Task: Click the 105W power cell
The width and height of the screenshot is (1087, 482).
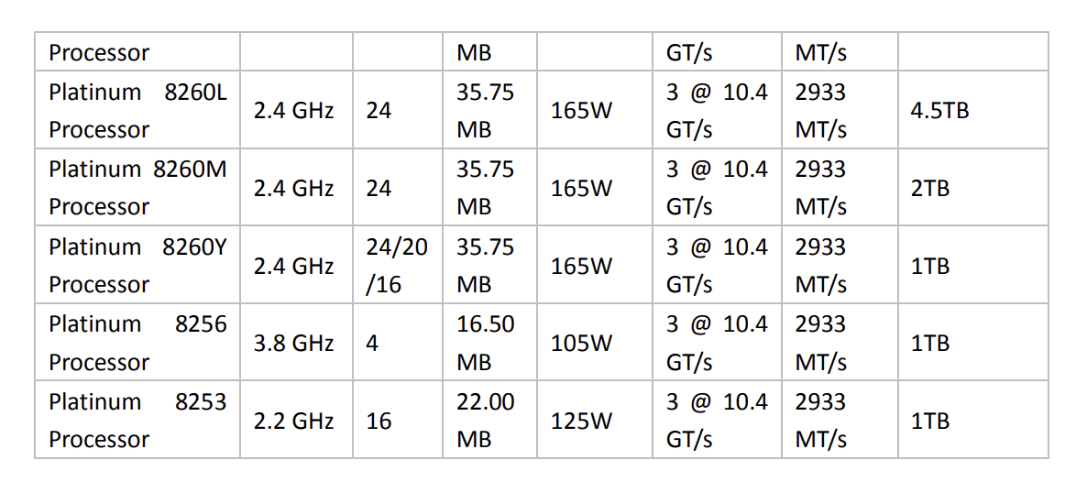Action: tap(581, 344)
